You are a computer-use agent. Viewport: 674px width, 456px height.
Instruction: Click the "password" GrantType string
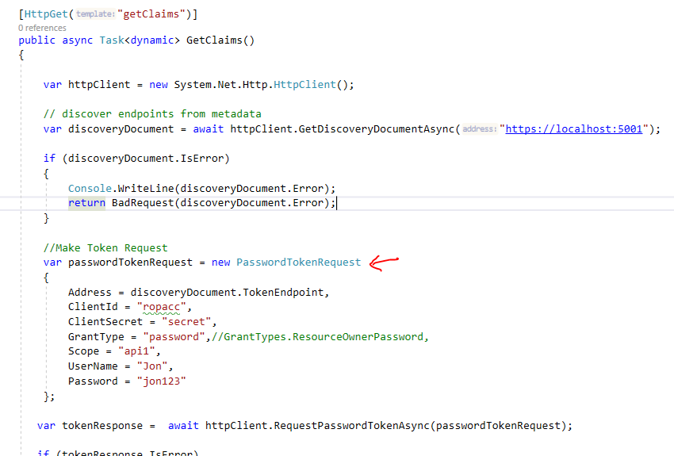pos(174,336)
